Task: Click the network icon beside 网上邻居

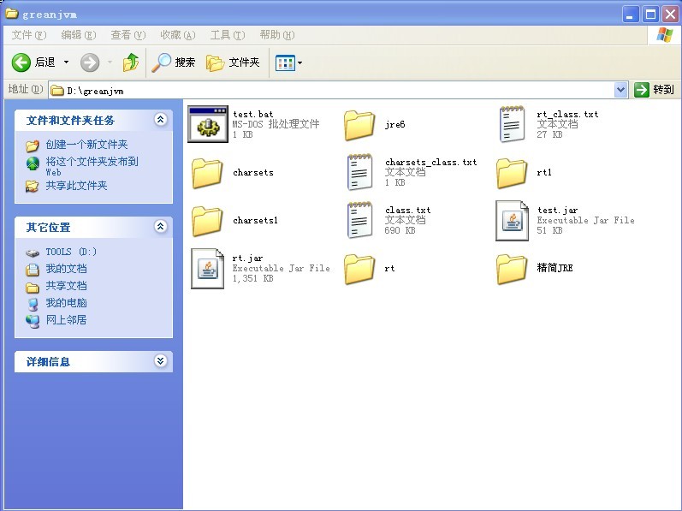Action: [x=33, y=321]
